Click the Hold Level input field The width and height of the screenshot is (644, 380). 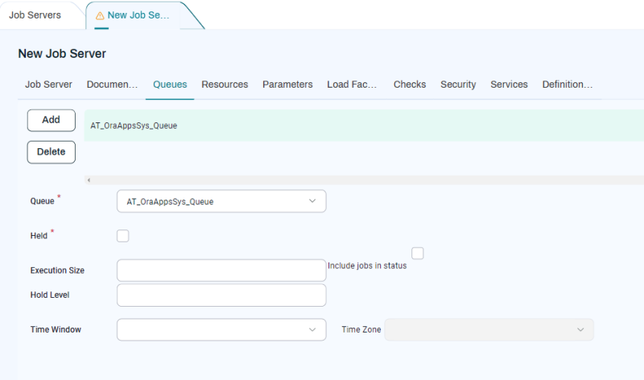(221, 295)
